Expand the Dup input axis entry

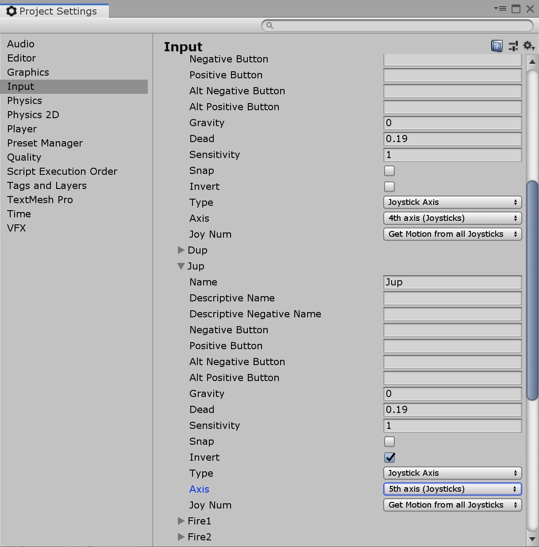click(181, 250)
